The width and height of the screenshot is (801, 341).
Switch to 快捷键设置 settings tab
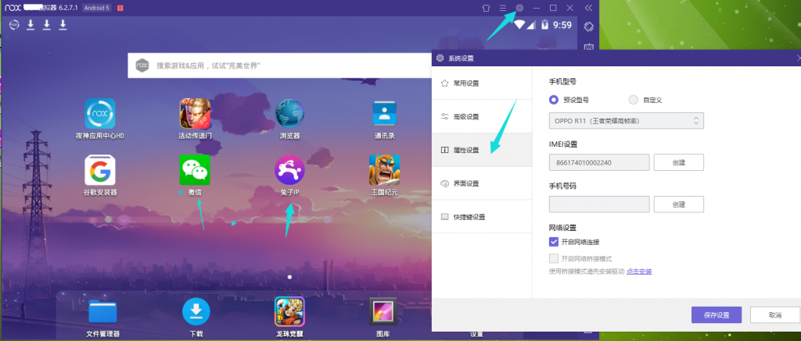482,217
